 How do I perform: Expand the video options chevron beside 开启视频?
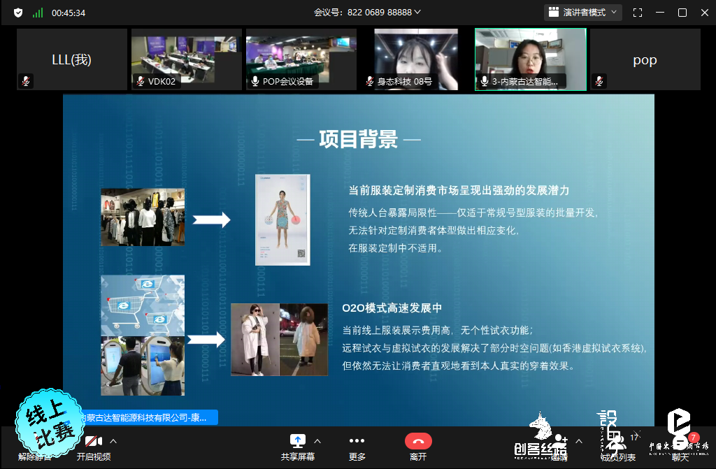(113, 440)
